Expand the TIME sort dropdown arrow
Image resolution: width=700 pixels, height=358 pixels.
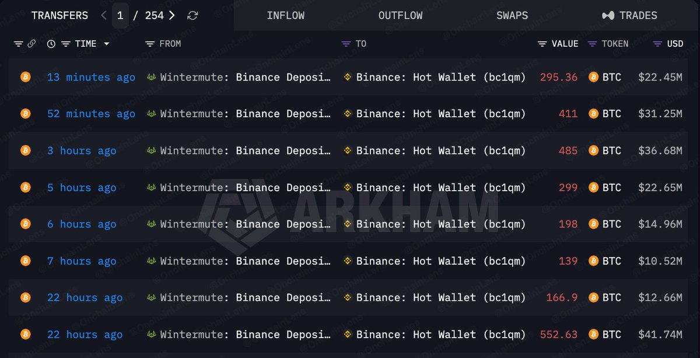106,44
